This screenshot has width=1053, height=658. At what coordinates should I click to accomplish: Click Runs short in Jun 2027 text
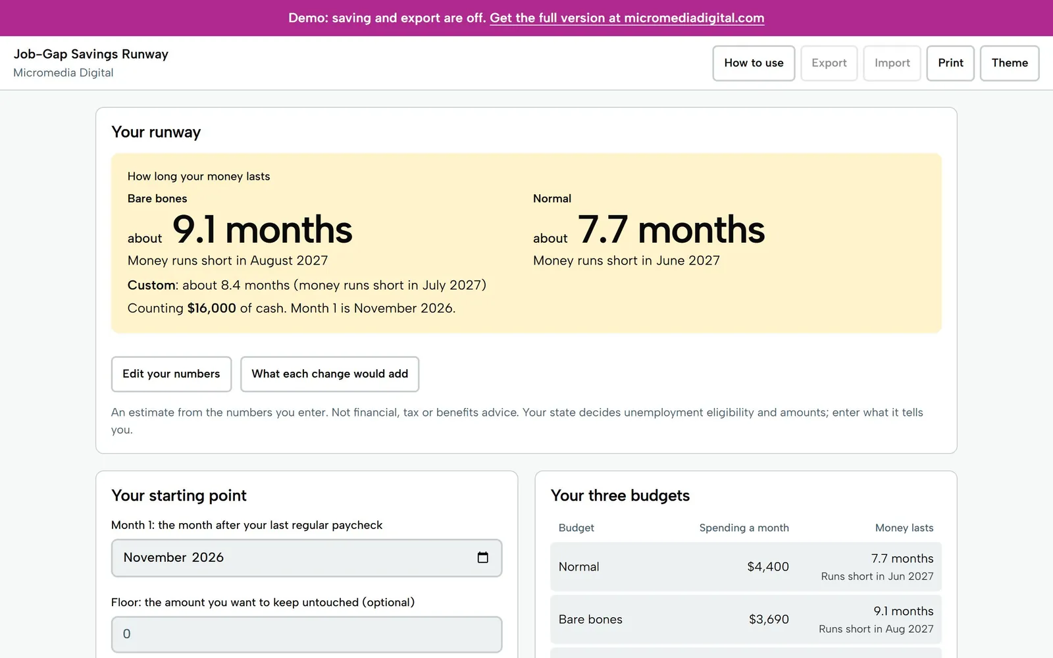[x=877, y=576]
